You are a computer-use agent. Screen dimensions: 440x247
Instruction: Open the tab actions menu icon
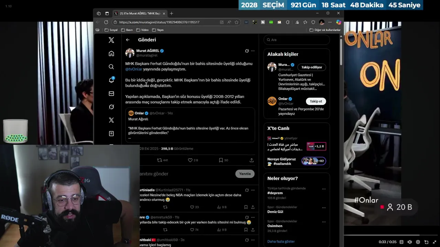(x=107, y=13)
